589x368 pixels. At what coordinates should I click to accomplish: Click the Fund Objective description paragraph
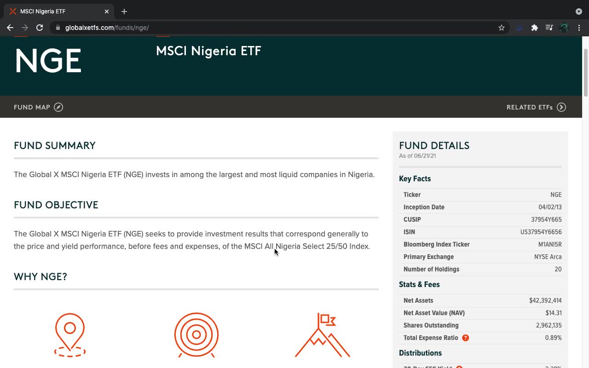pos(192,240)
